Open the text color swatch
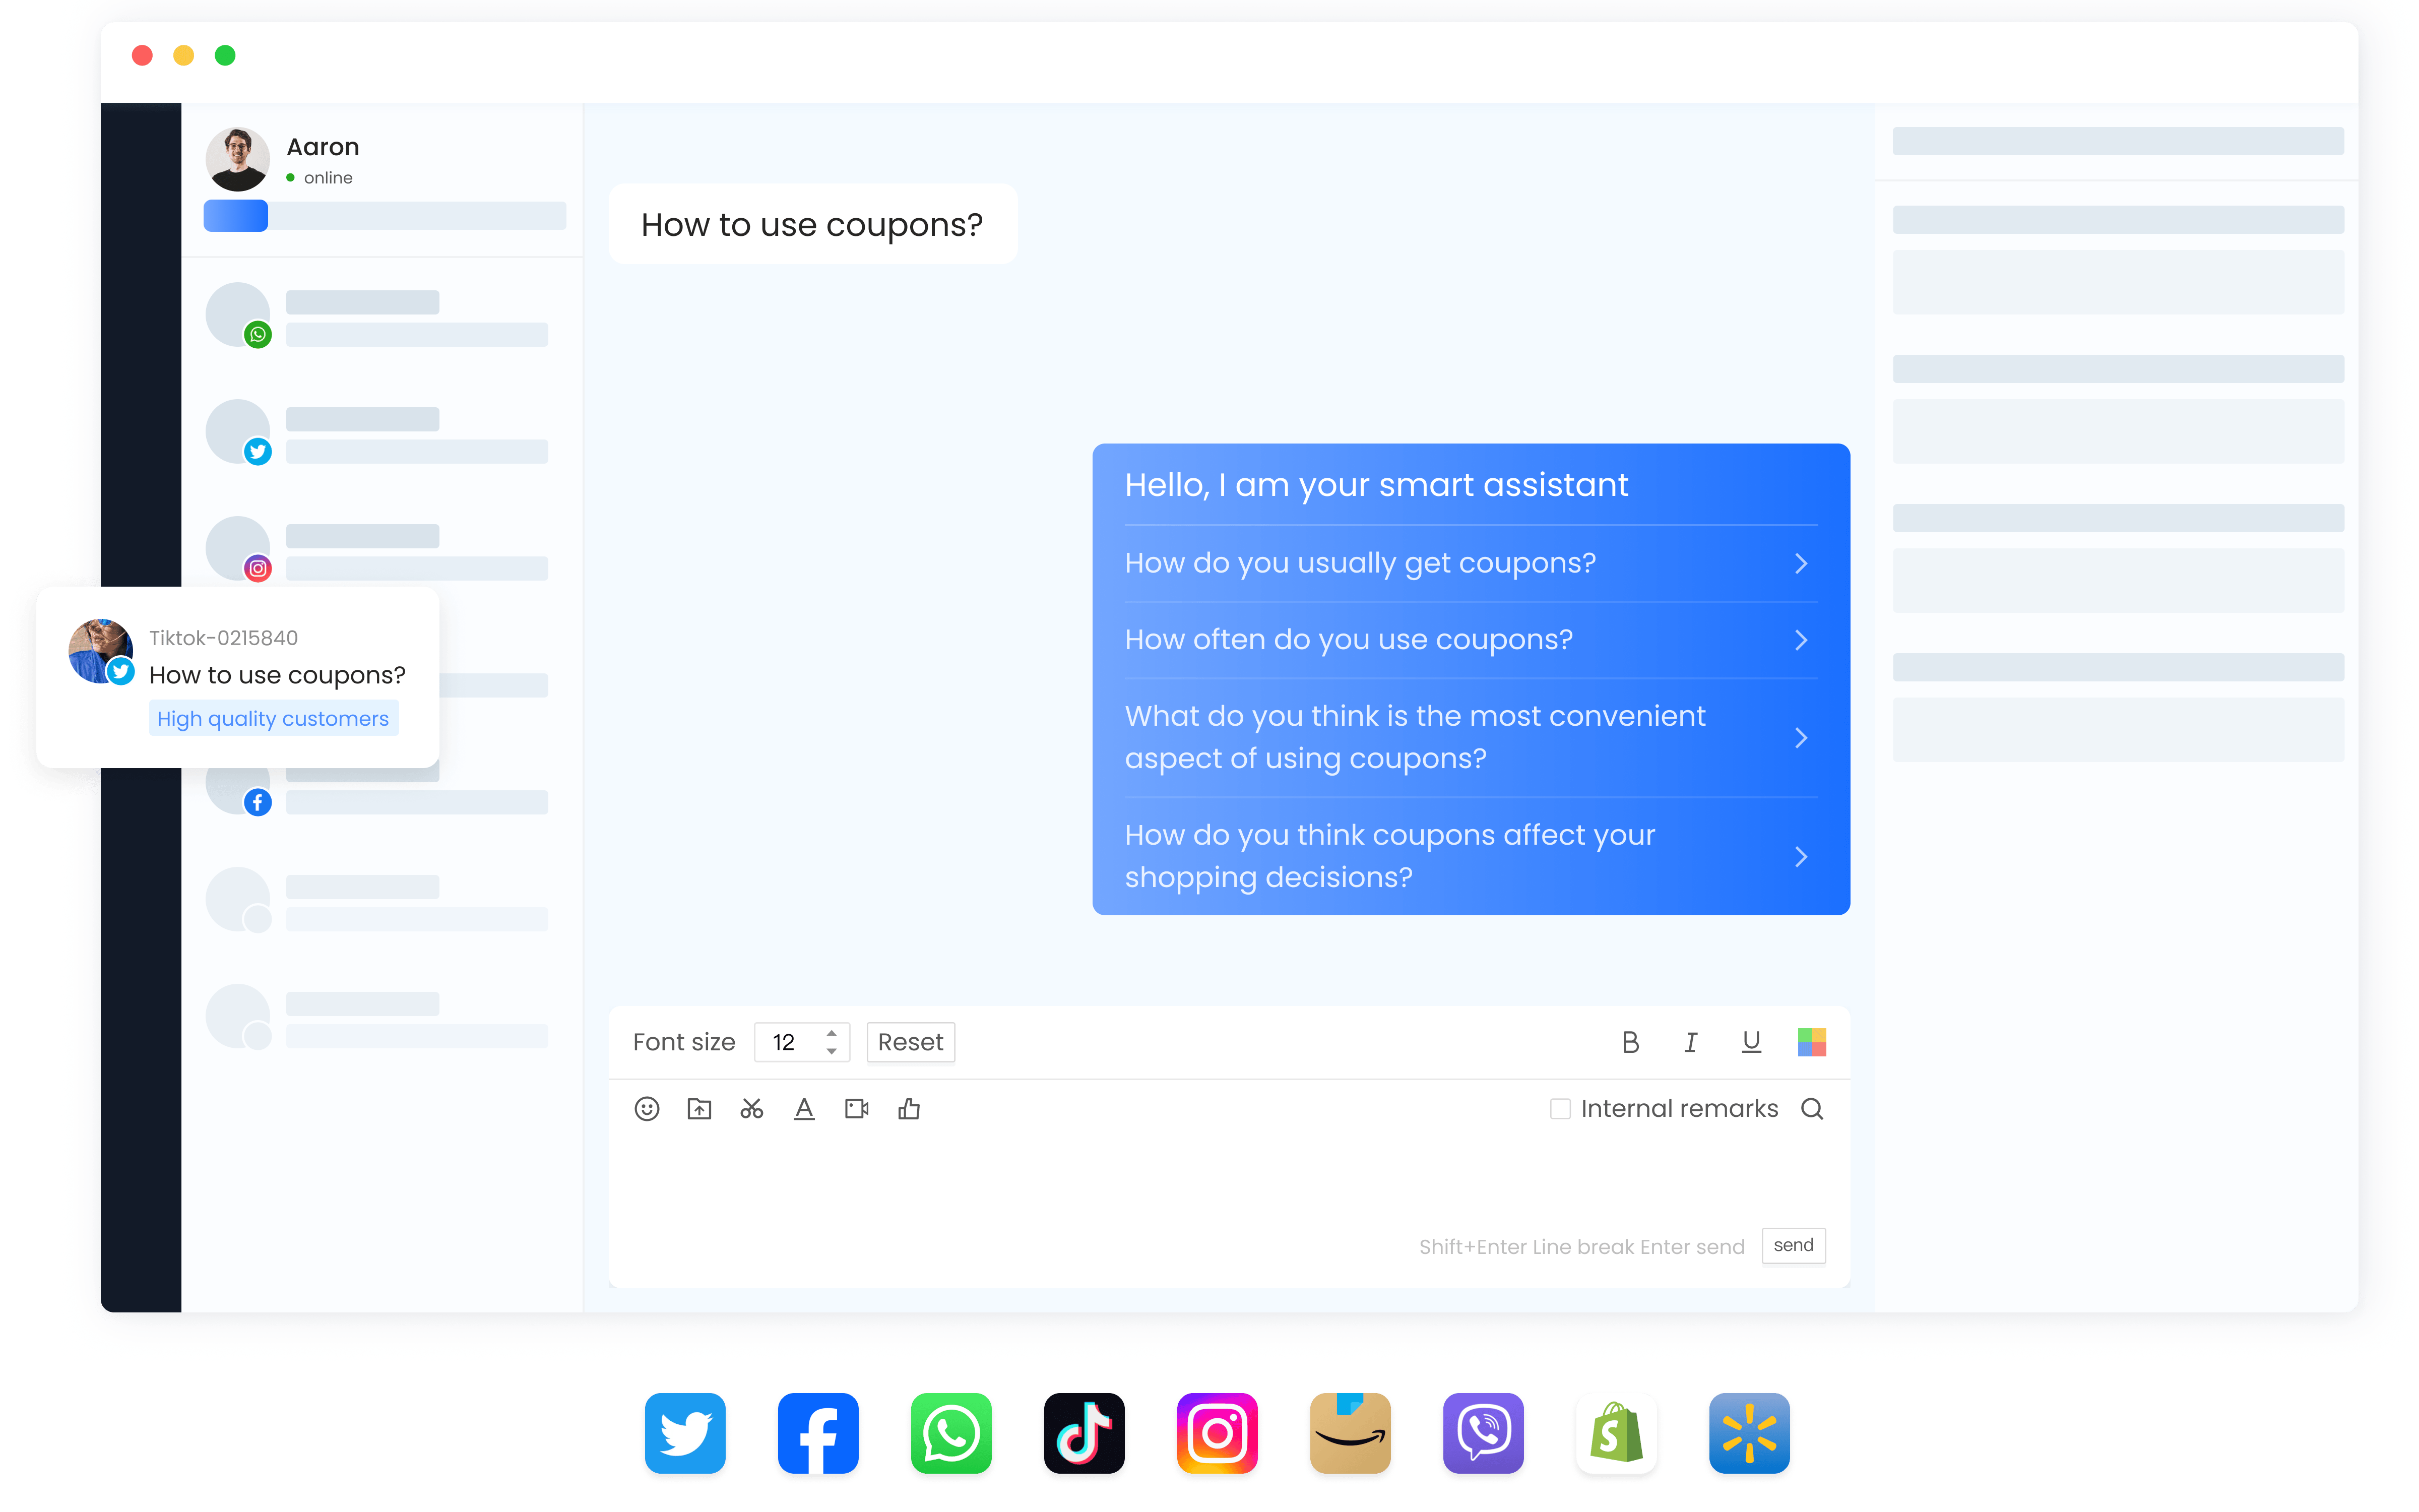Viewport: 2419px width, 1512px height. (1811, 1042)
